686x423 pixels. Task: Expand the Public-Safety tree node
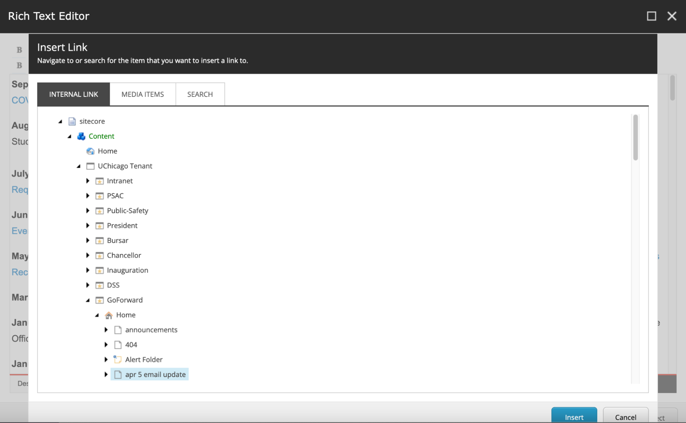88,210
